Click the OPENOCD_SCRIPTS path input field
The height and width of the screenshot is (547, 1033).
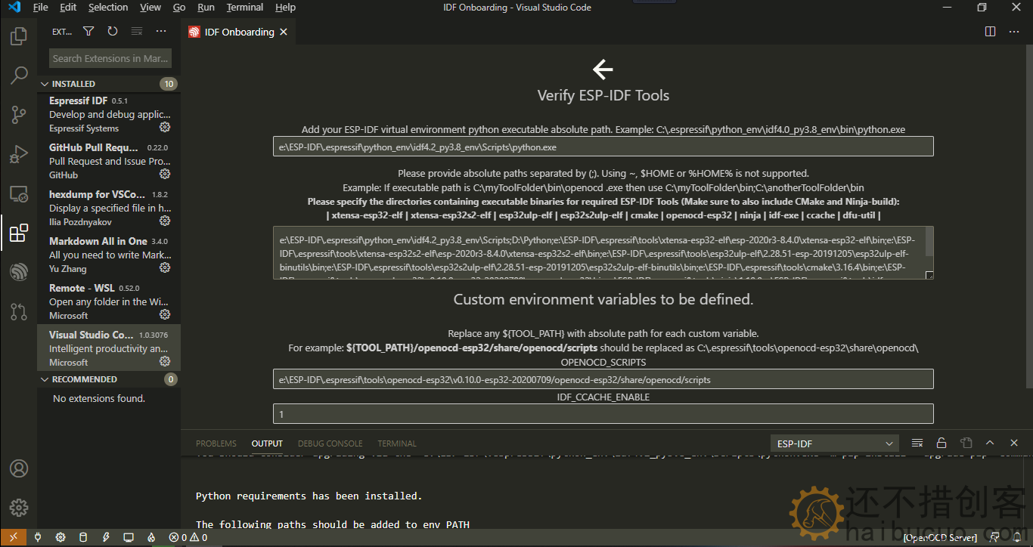point(603,379)
